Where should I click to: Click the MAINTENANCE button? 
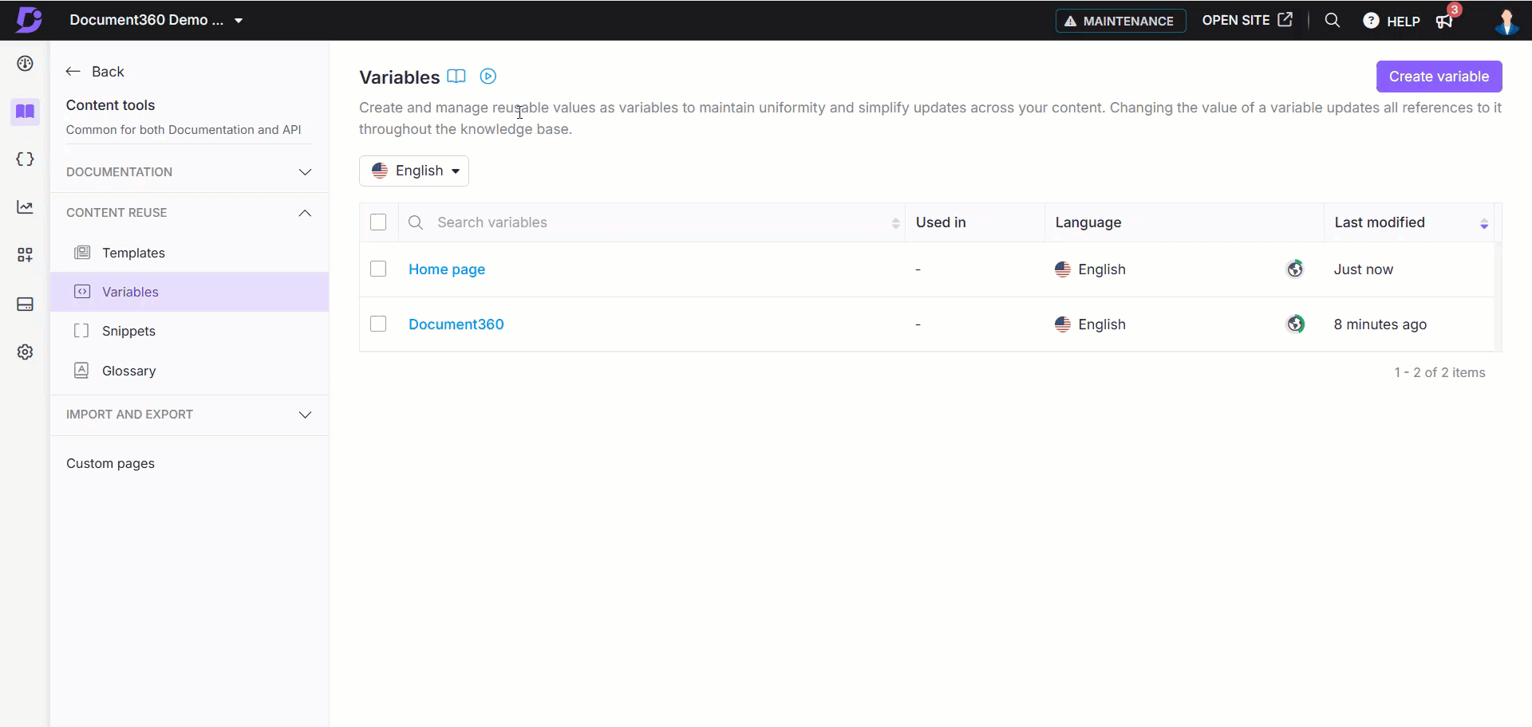1120,21
